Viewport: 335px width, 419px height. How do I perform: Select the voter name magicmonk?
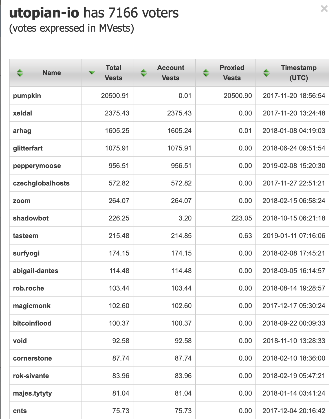tap(32, 306)
